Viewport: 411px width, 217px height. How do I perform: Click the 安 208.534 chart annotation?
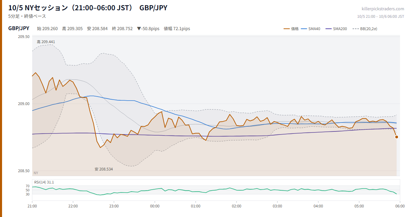pos(104,169)
